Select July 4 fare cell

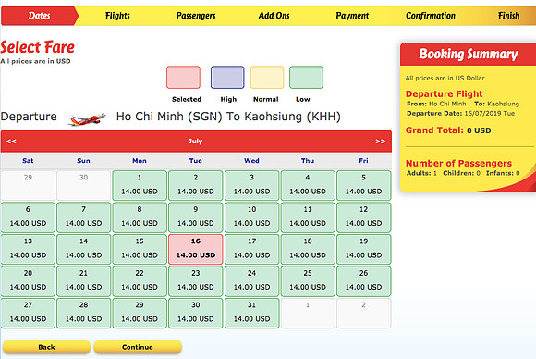pyautogui.click(x=308, y=185)
